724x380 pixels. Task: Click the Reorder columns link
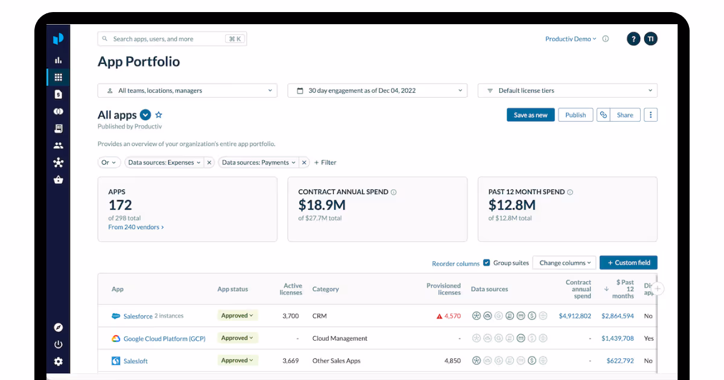coord(456,264)
